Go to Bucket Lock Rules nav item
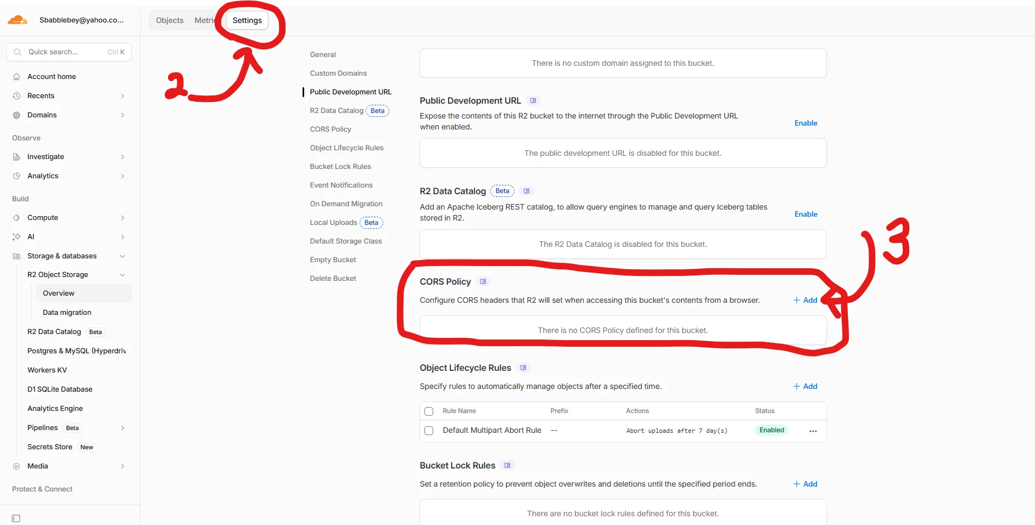The height and width of the screenshot is (525, 1035). coord(340,167)
